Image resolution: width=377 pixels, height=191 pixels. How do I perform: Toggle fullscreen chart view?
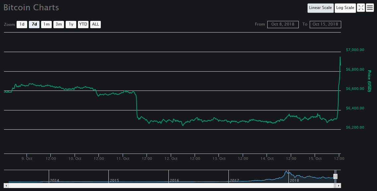tap(361, 8)
